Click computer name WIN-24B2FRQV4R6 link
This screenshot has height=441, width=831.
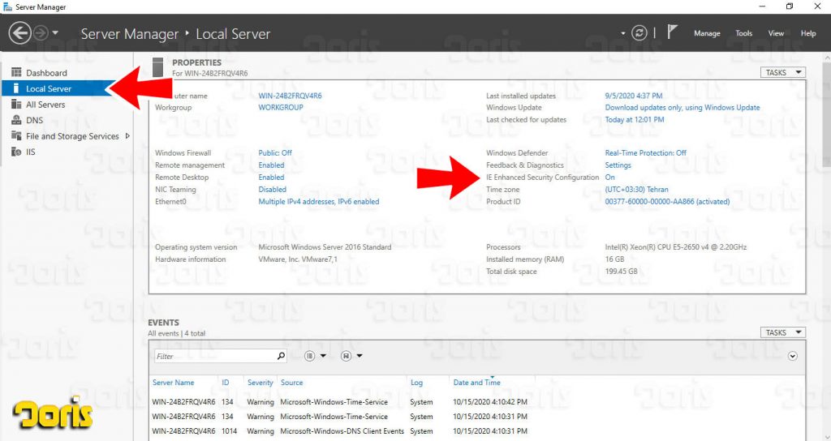tap(290, 96)
